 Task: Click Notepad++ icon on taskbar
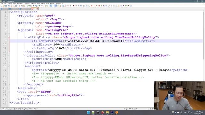click(93, 112)
